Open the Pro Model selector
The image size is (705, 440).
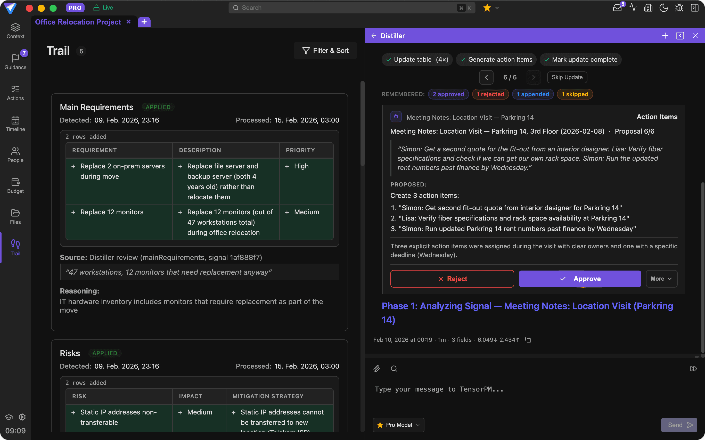coord(398,425)
